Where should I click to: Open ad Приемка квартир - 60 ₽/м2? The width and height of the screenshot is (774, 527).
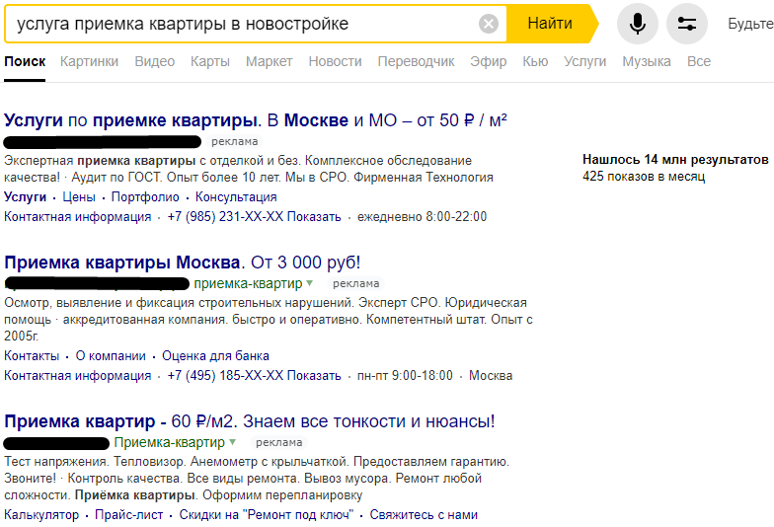[249, 421]
